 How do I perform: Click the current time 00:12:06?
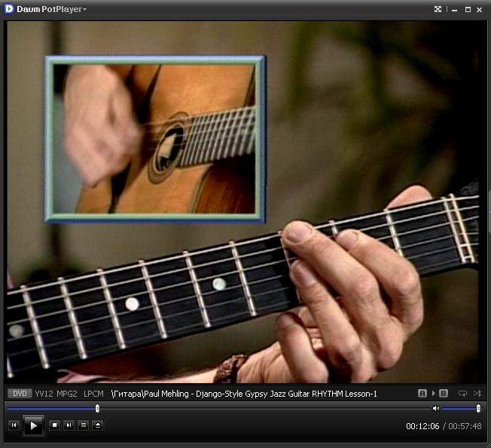(x=422, y=426)
